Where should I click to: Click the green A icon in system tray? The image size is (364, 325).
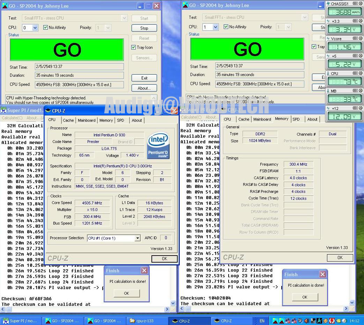319,321
